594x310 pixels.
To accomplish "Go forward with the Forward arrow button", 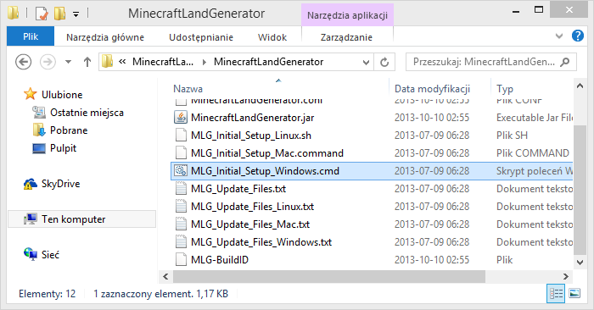I will [48, 62].
